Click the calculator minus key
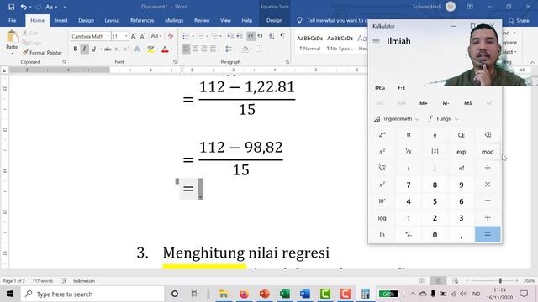538x302 pixels. (x=488, y=201)
